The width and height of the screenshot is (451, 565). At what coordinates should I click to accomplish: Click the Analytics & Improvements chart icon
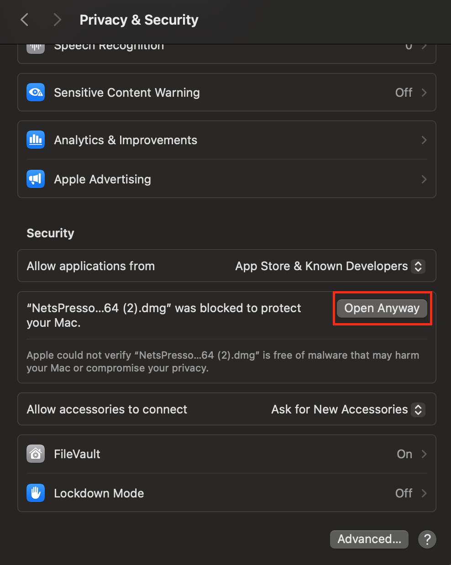tap(36, 140)
